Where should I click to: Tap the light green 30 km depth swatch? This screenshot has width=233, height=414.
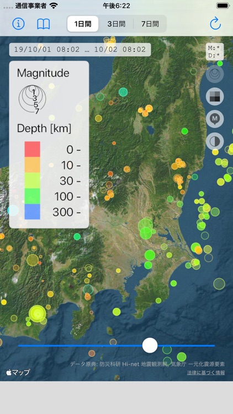click(32, 181)
